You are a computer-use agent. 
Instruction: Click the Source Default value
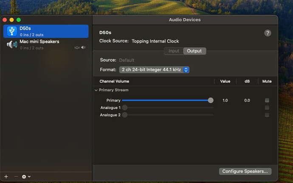tap(127, 60)
